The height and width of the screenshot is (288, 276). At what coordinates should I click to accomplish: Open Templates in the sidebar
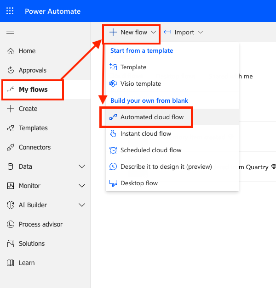pyautogui.click(x=46, y=128)
